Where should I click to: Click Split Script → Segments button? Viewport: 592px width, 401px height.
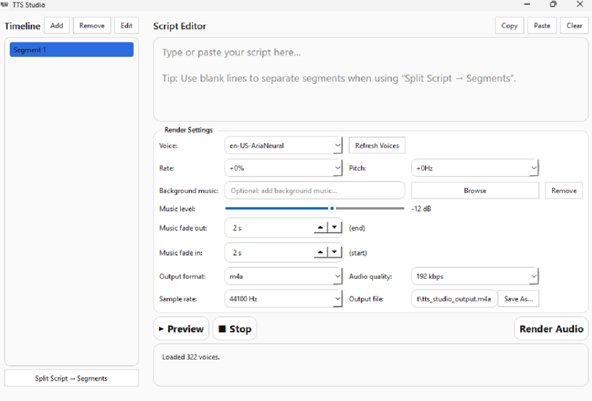71,378
